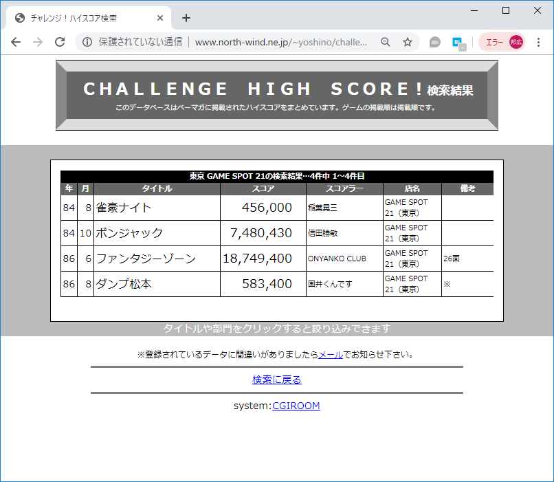This screenshot has width=554, height=482.
Task: Click the back navigation arrow
Action: pos(15,42)
